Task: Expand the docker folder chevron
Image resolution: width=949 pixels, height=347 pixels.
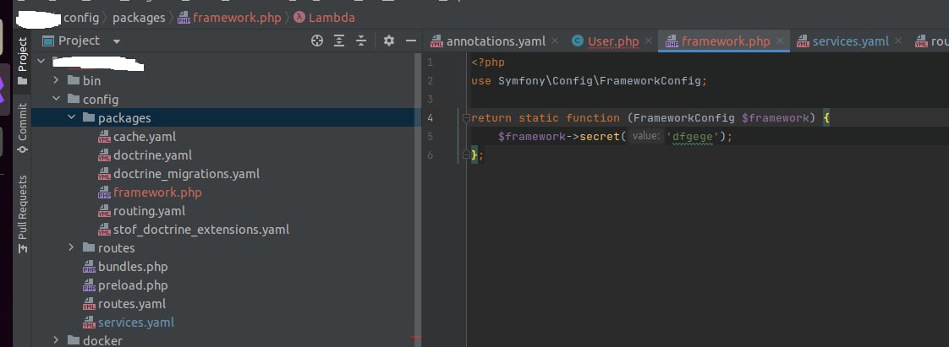Action: point(56,340)
